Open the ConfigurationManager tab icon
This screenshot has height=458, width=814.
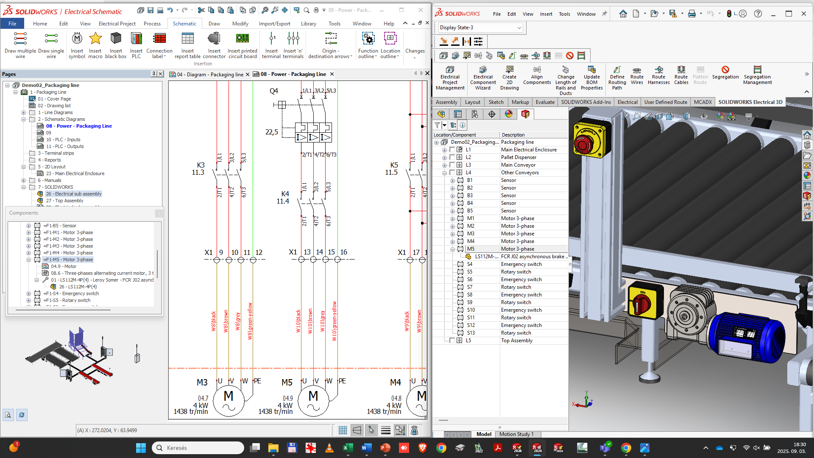pyautogui.click(x=474, y=114)
